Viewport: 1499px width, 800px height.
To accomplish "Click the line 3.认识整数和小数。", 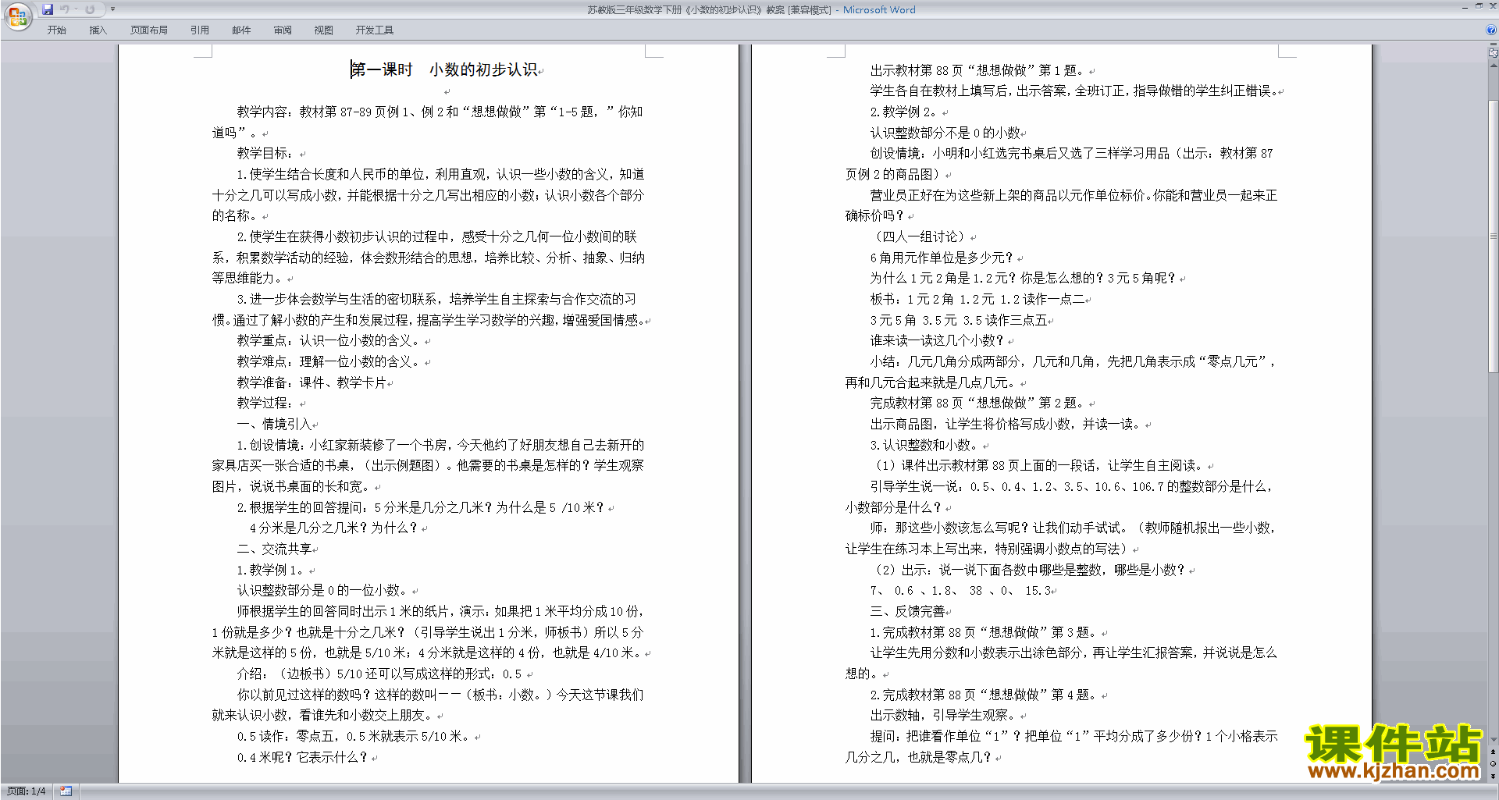I will [924, 445].
